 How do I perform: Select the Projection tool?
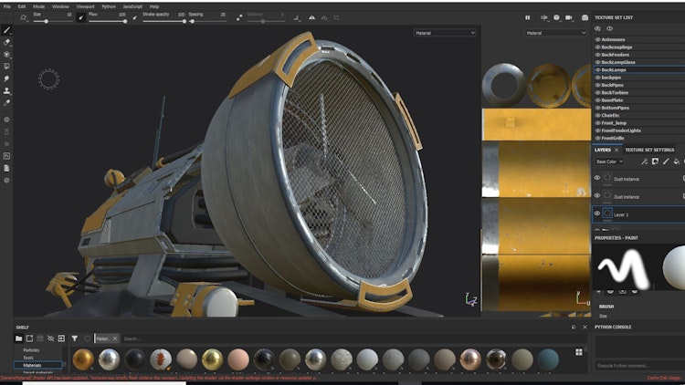point(7,54)
